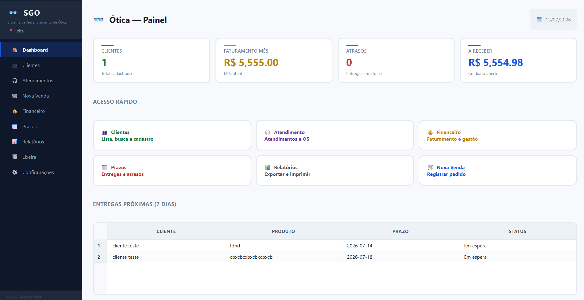Click the Atendimentos headset icon in sidebar
Screen dimensions: 584x300
tap(15, 81)
